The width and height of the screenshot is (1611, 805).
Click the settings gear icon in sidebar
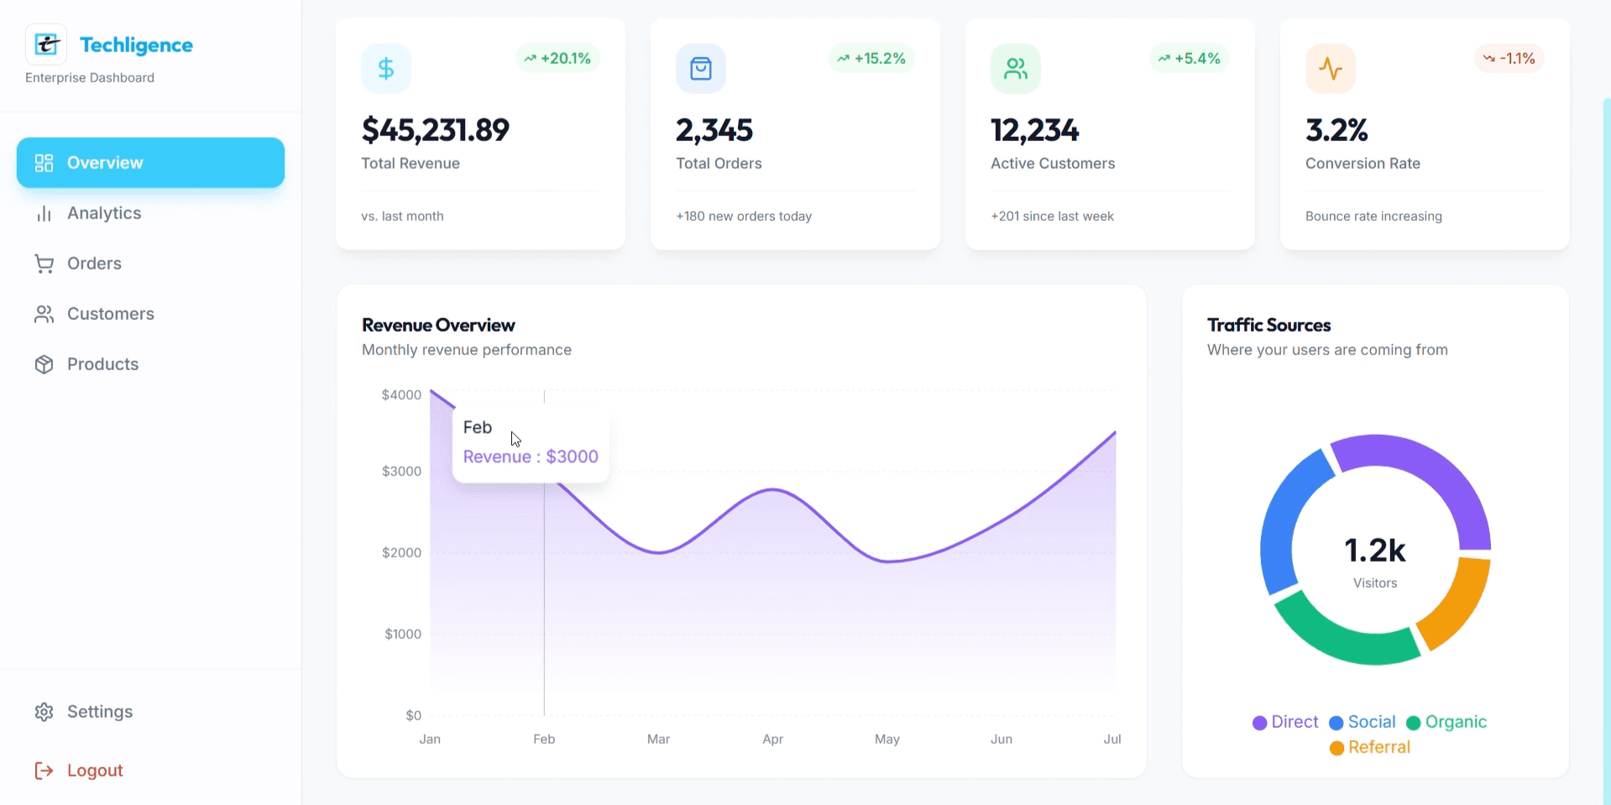[x=44, y=711]
